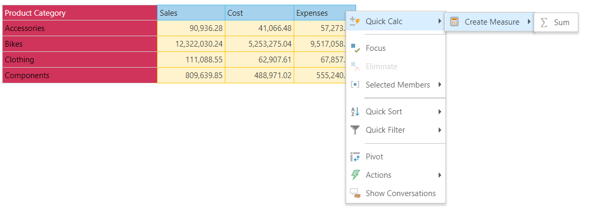Click the Sales column header

[191, 13]
